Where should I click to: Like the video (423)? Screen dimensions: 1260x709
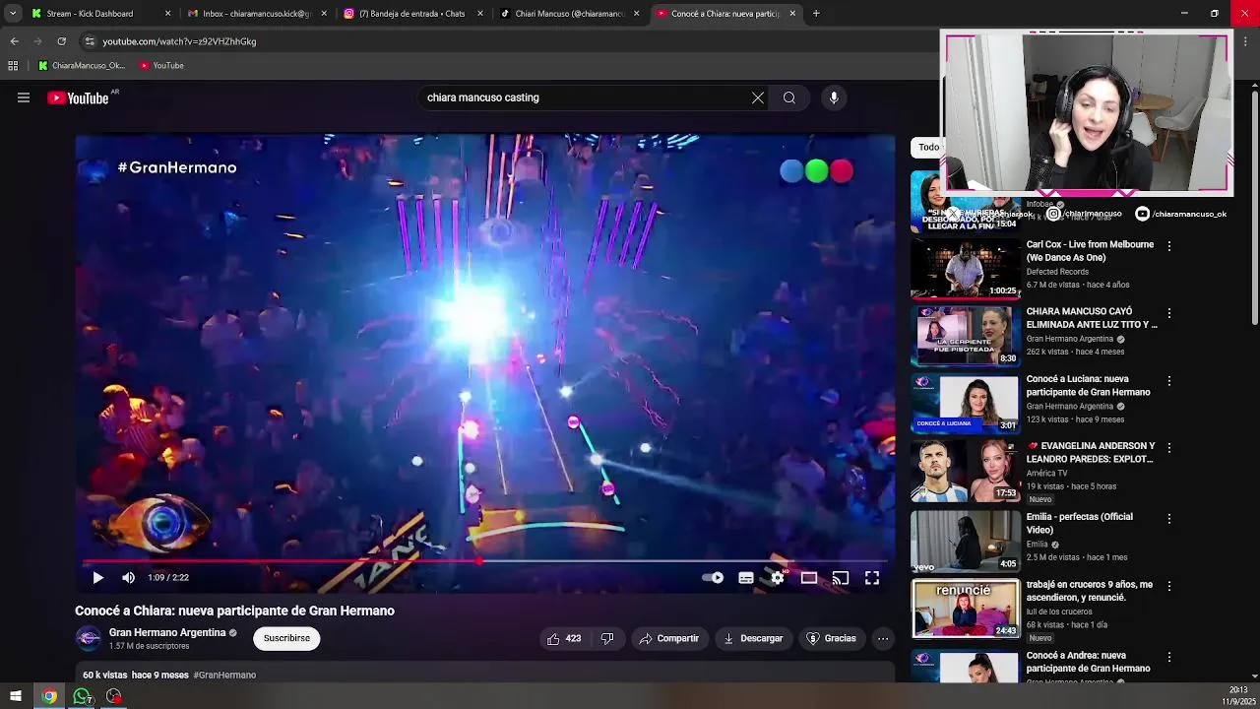[x=564, y=638]
